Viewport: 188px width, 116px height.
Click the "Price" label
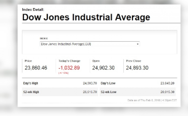(28, 61)
